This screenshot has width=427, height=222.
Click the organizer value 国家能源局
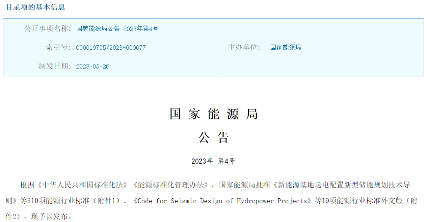[286, 47]
